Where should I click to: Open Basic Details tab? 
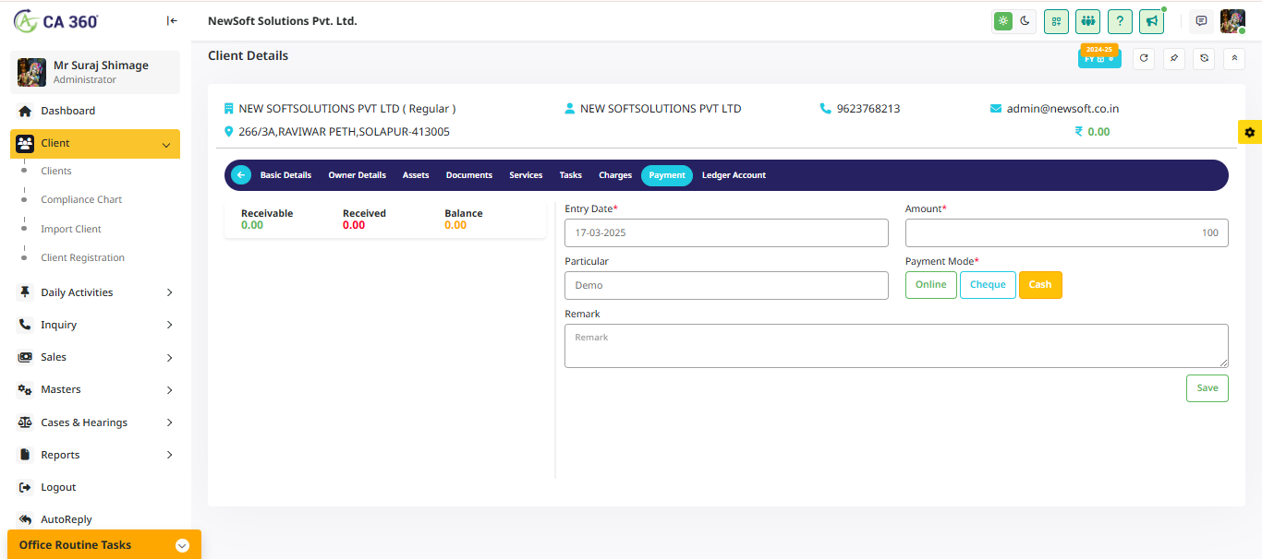[x=285, y=175]
